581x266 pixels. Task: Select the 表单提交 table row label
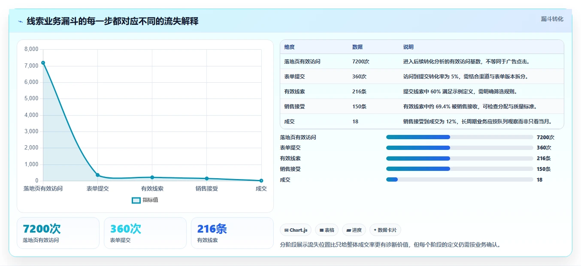[294, 77]
